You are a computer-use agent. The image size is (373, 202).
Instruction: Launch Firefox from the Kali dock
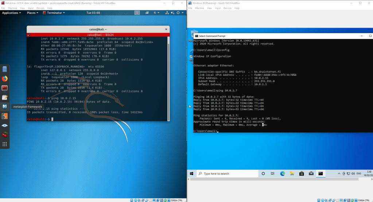point(5,78)
